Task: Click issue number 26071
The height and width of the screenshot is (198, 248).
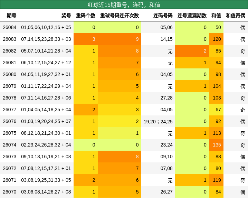Action: [x=9, y=180]
